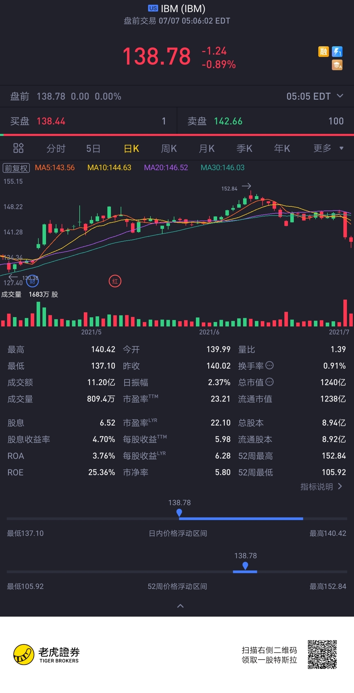Select the 月K monthly chart tab
Screen dimensions: 354x693
tap(206, 148)
